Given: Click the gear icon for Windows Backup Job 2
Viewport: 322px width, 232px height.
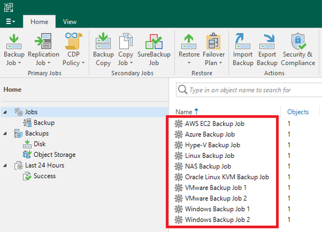Looking at the screenshot, I should point(179,219).
